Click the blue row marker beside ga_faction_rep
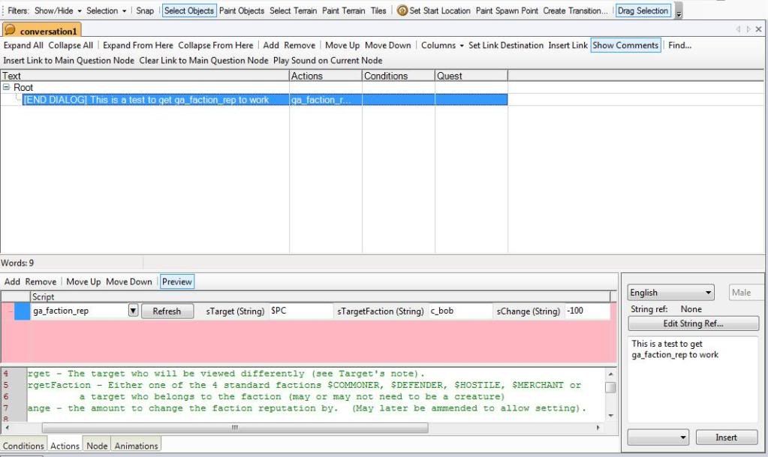 tap(22, 311)
